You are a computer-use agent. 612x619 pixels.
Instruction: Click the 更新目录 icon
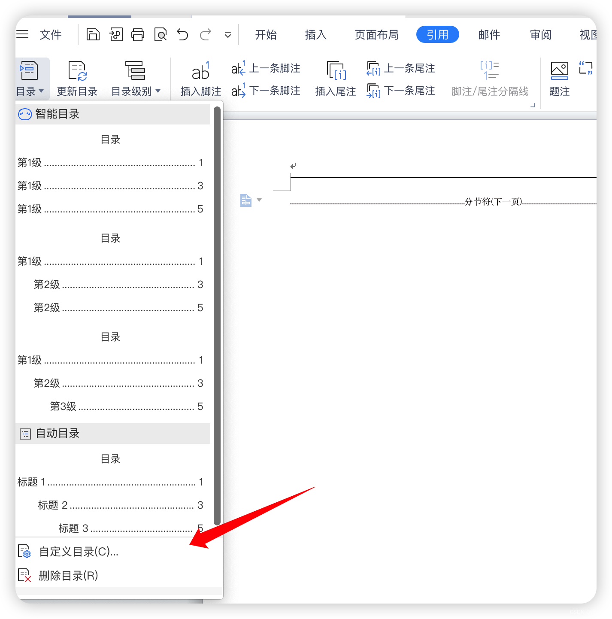point(78,70)
